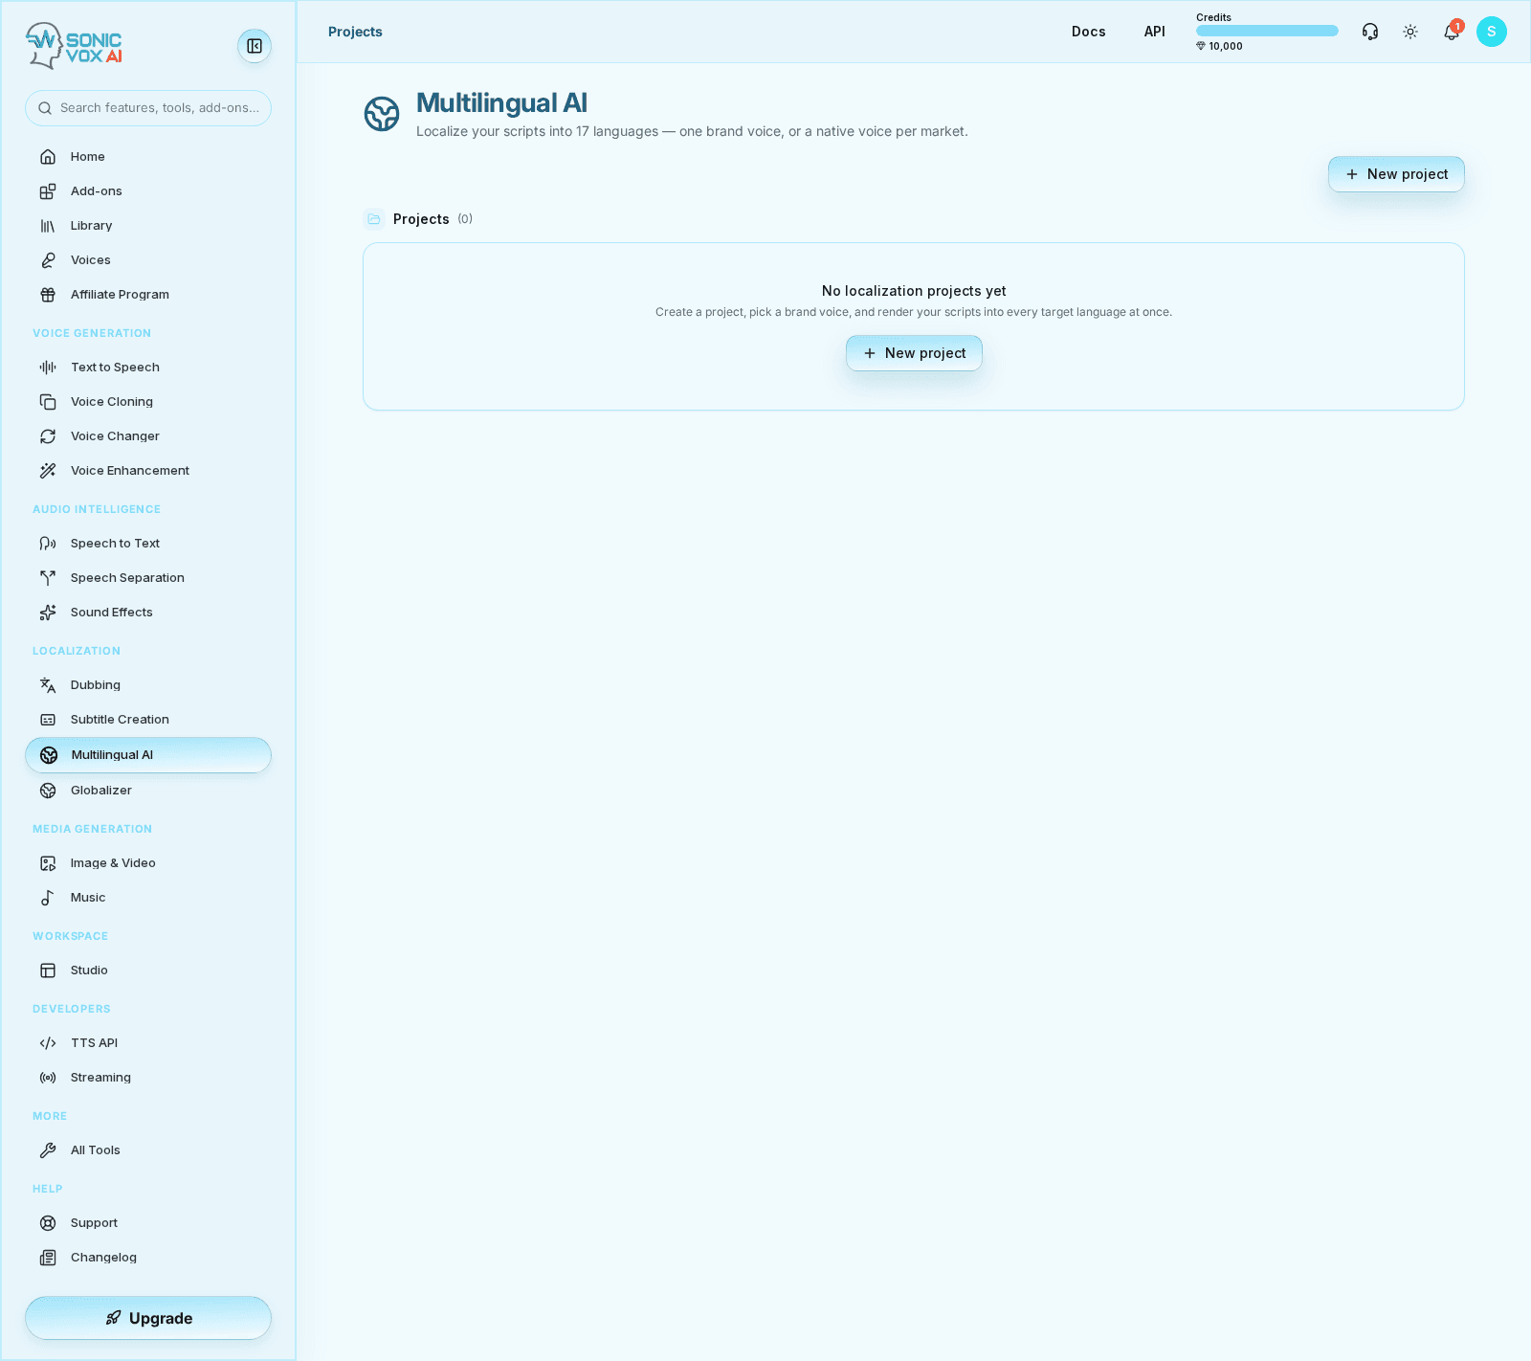Click the Voice Changer icon
1531x1361 pixels.
click(48, 436)
